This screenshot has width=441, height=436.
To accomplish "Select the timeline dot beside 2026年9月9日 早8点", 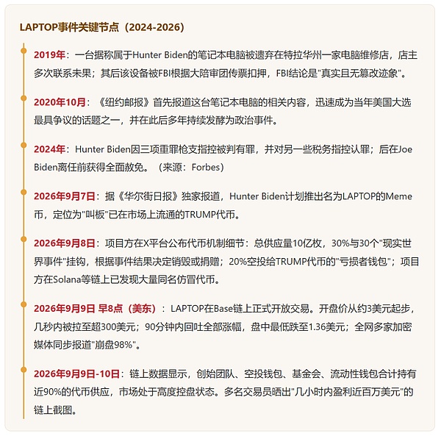I will point(24,304).
